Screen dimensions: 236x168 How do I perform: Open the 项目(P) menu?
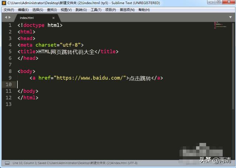(x=111, y=10)
